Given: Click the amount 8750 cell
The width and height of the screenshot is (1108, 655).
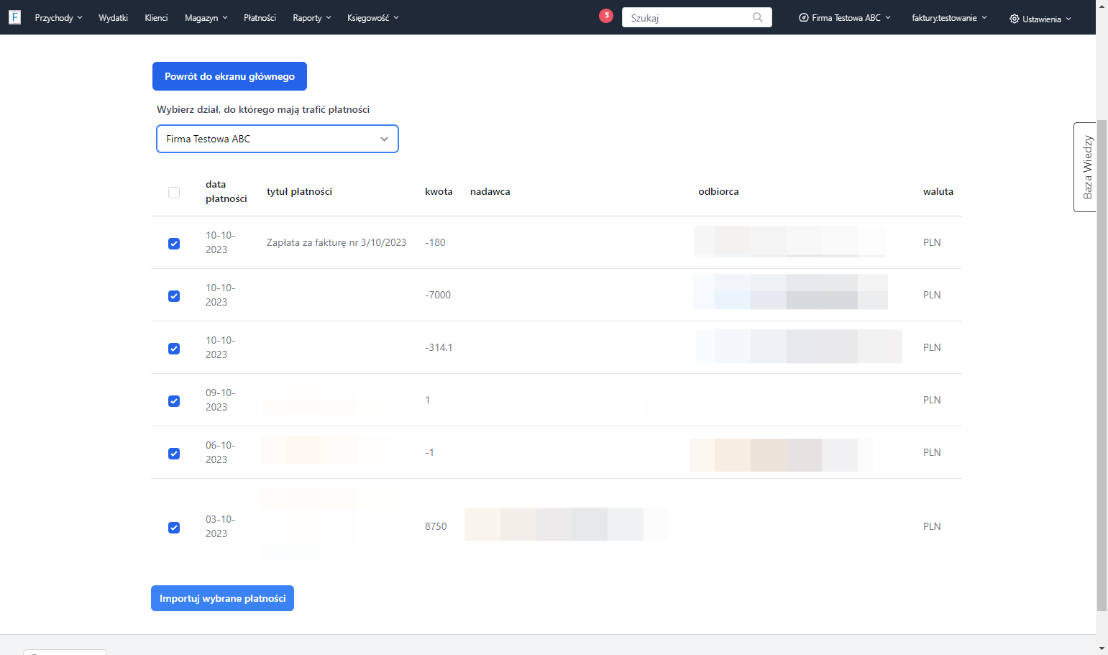Looking at the screenshot, I should point(436,526).
